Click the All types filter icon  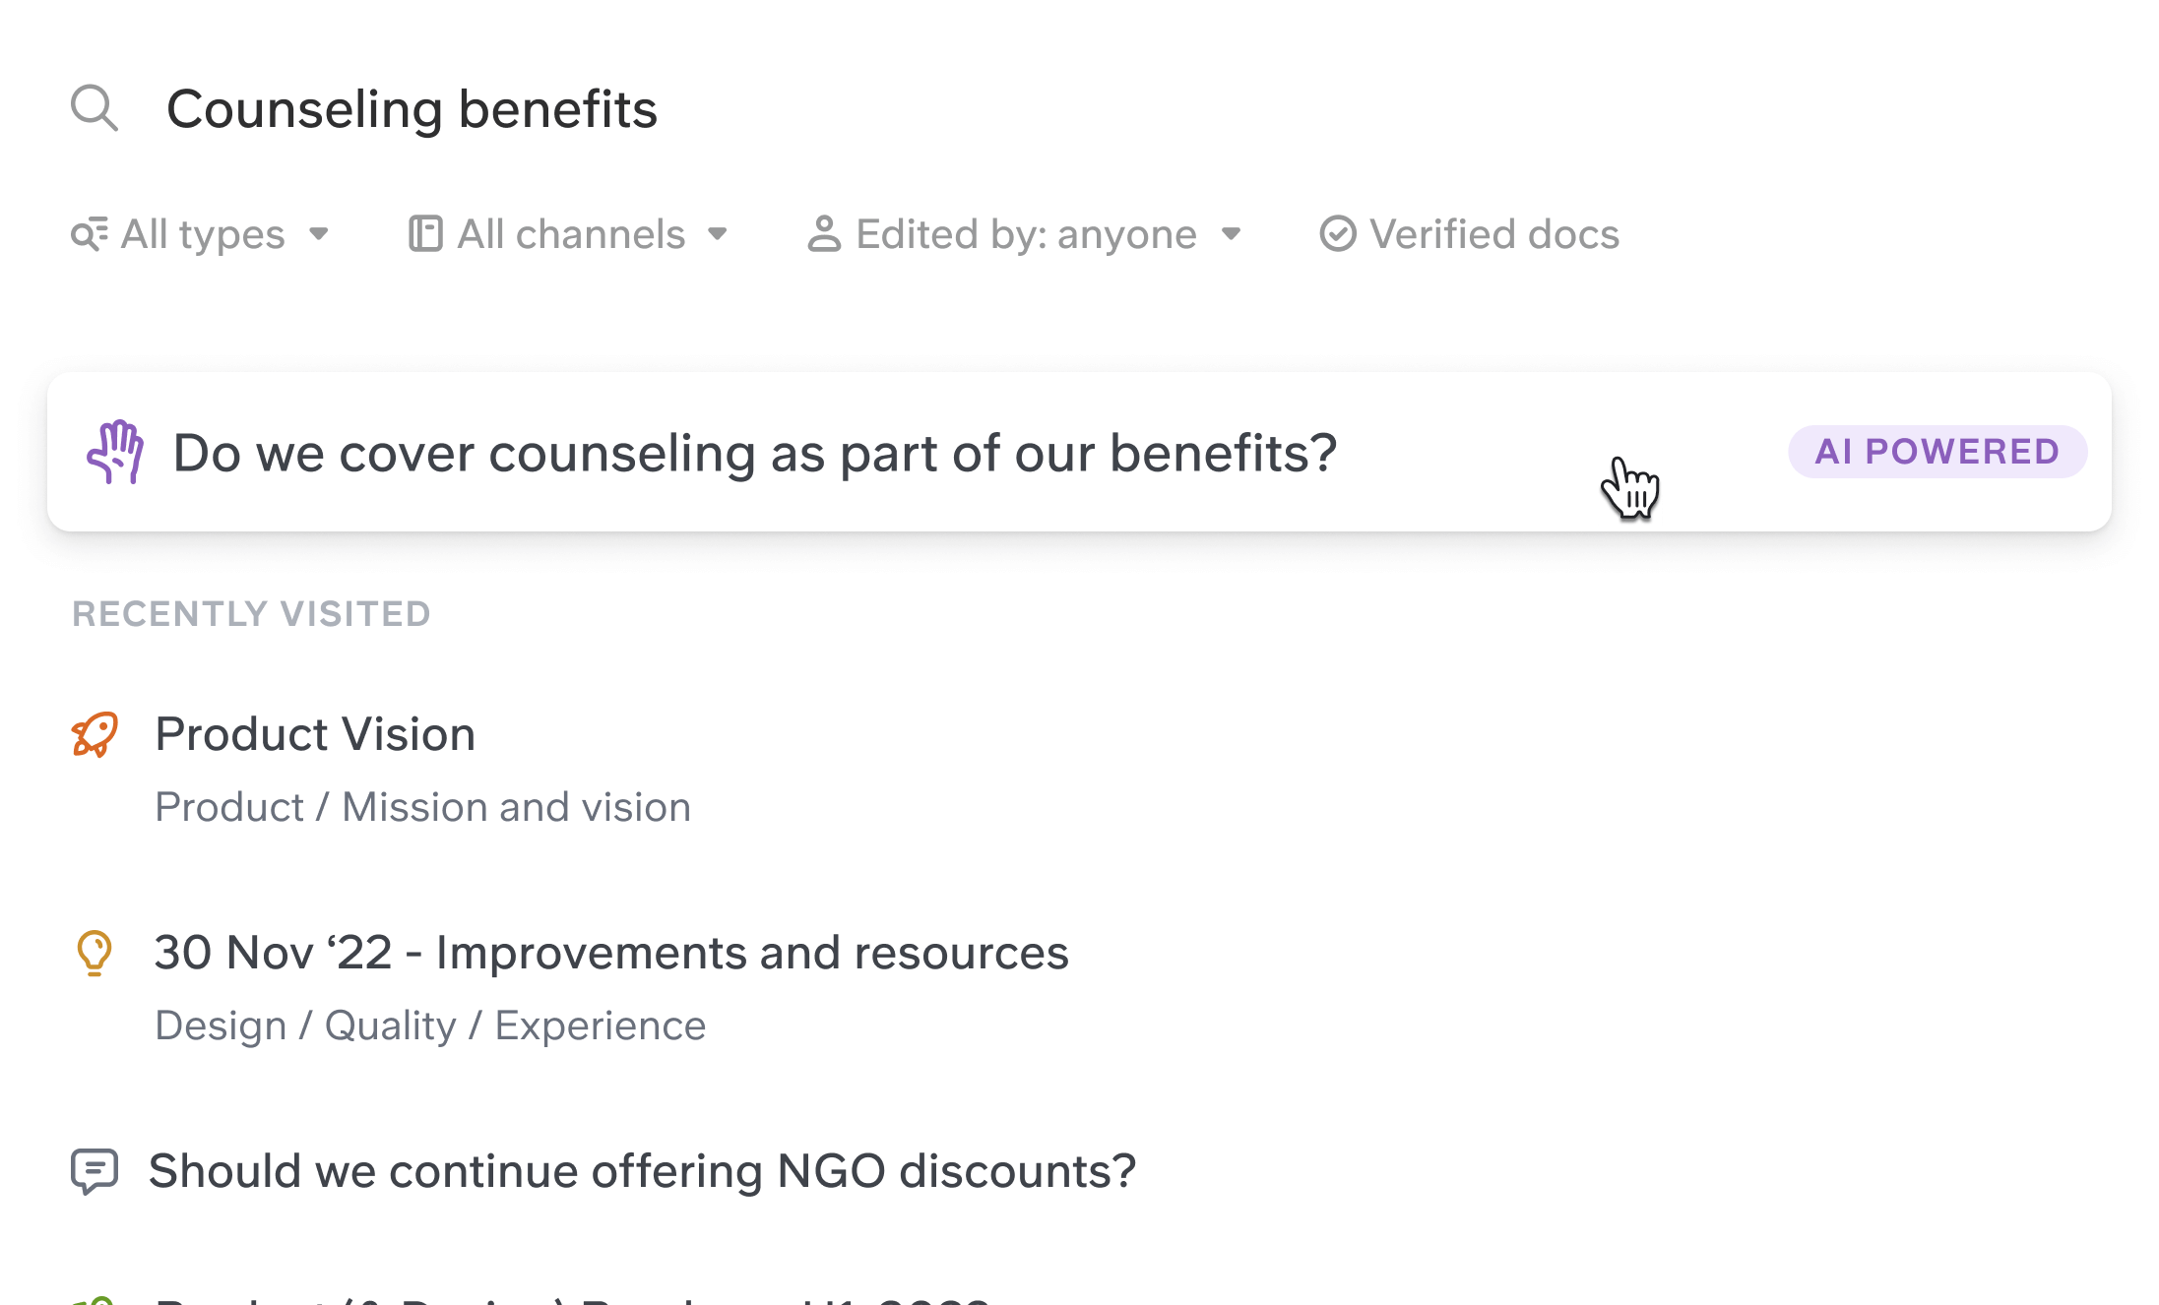click(89, 234)
